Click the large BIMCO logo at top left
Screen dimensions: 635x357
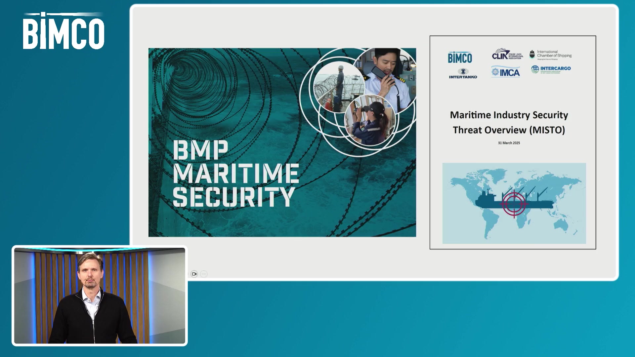[x=63, y=31]
